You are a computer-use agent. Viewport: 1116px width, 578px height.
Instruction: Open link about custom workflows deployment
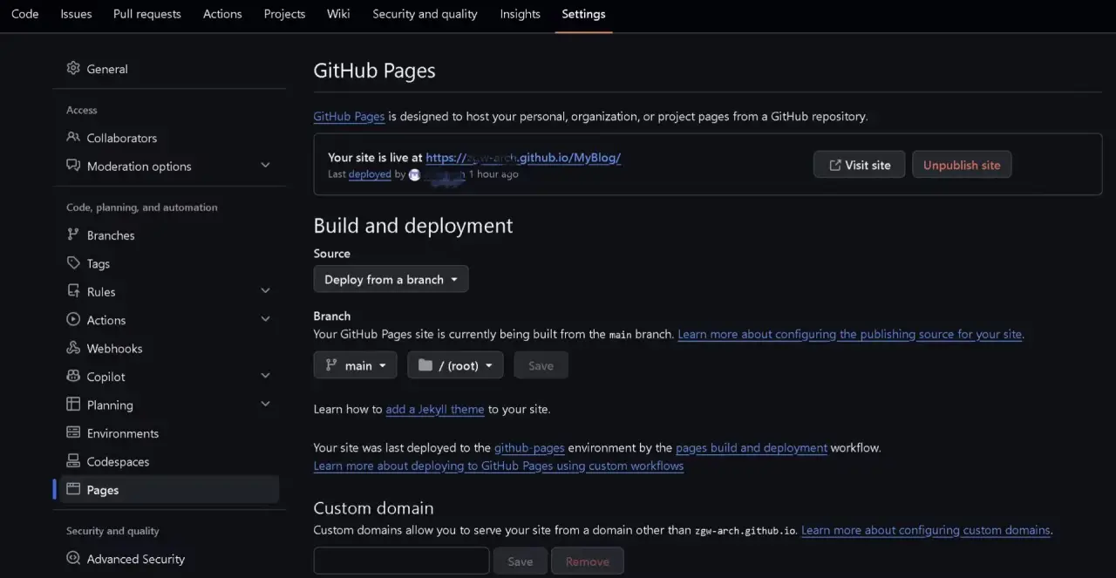[499, 466]
